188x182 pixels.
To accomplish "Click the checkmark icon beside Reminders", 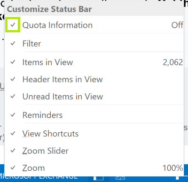I will pyautogui.click(x=13, y=115).
